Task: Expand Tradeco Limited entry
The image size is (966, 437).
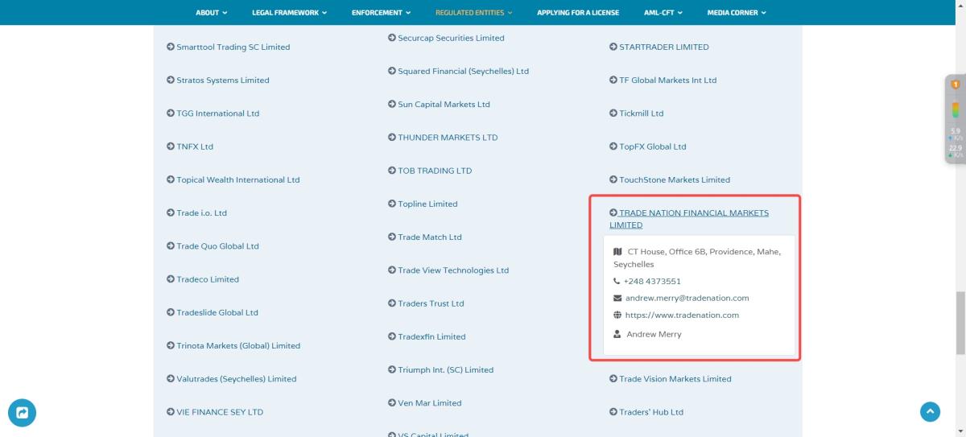Action: click(203, 279)
